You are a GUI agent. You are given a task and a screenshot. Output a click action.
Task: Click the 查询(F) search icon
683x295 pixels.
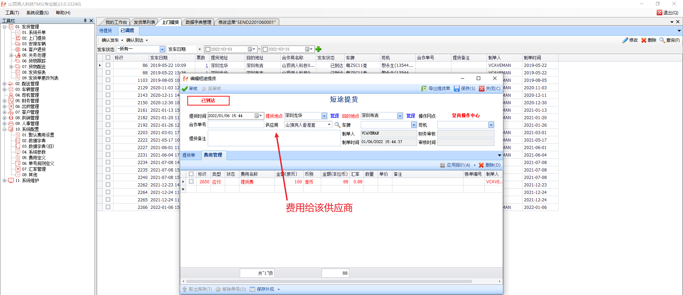click(662, 40)
